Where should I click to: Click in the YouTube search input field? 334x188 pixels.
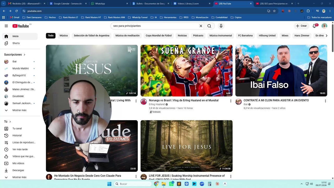155,26
